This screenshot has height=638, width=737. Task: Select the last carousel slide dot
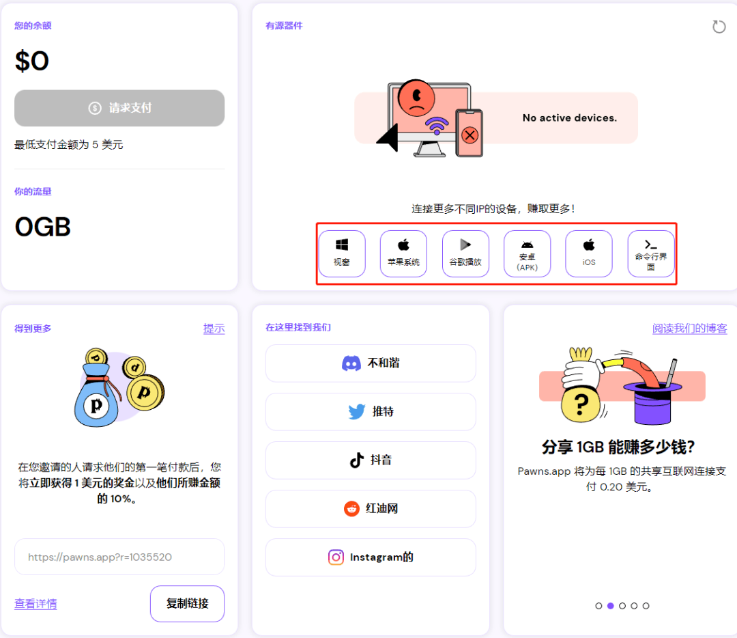click(x=646, y=606)
